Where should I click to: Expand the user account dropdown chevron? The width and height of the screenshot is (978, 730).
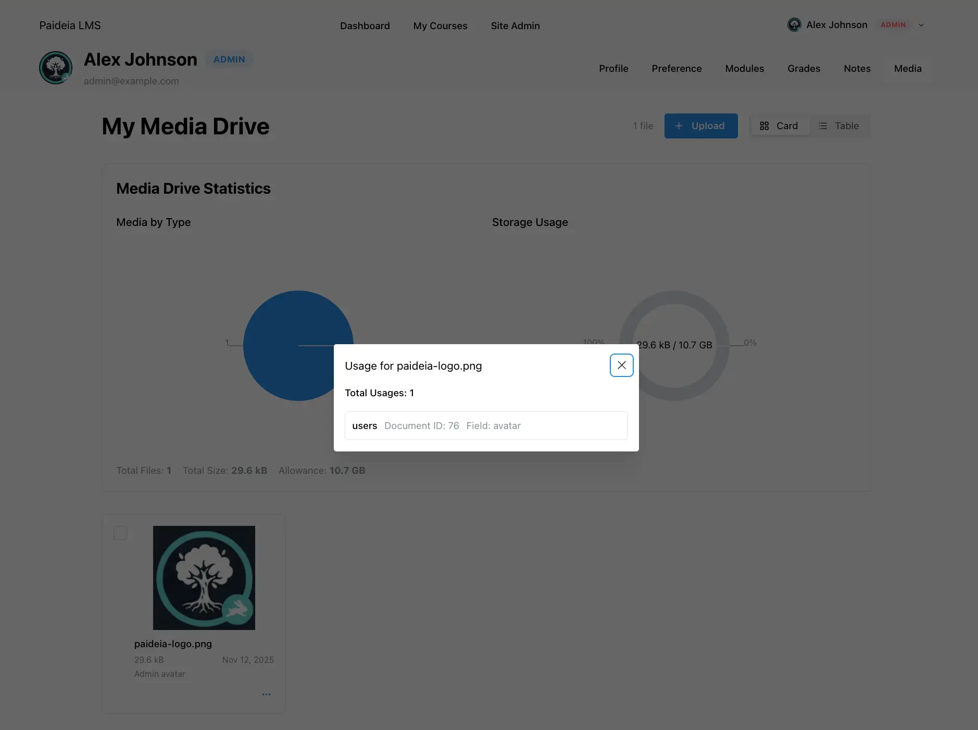pos(921,25)
